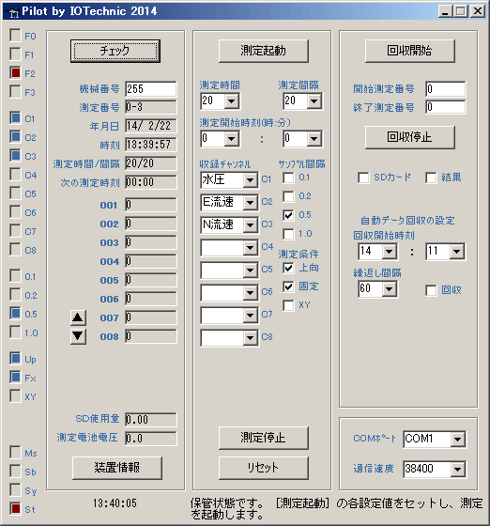The width and height of the screenshot is (490, 526).
Task: Click the blue Up status indicator
Action: 15,359
